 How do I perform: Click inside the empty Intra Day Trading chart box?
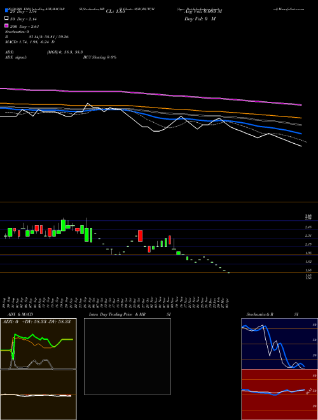coord(127,356)
